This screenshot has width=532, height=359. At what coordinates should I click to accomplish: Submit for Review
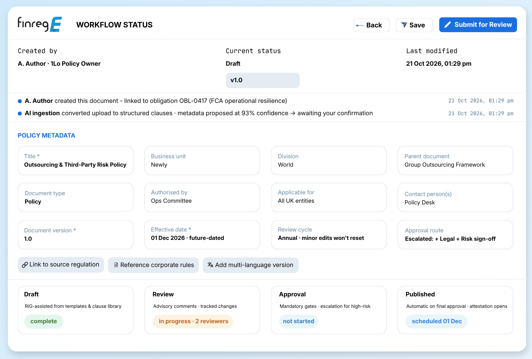pos(478,25)
